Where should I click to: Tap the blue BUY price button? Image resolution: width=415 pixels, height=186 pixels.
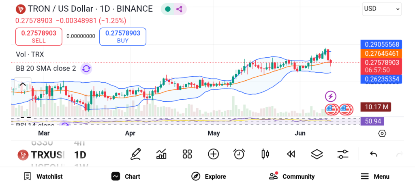pyautogui.click(x=122, y=37)
